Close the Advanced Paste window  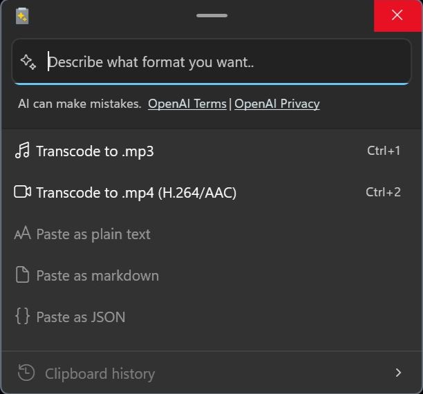pos(397,16)
